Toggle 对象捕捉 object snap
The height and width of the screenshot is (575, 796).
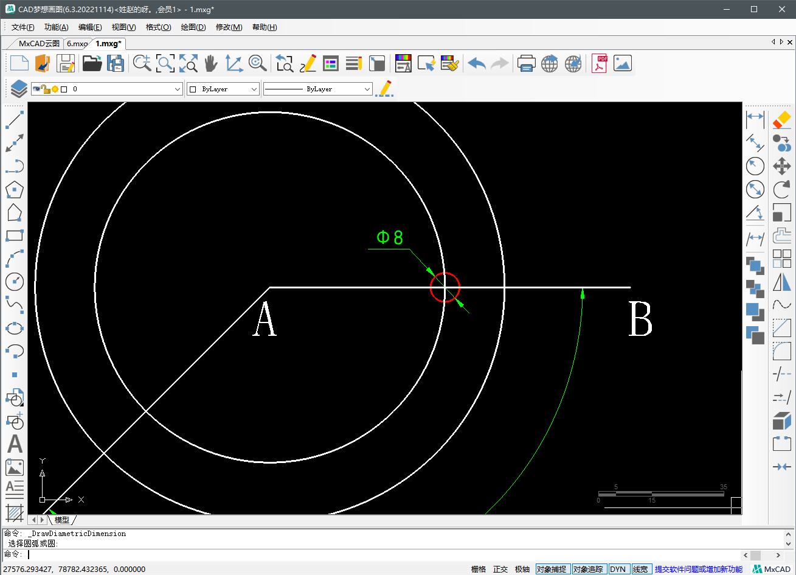[552, 570]
